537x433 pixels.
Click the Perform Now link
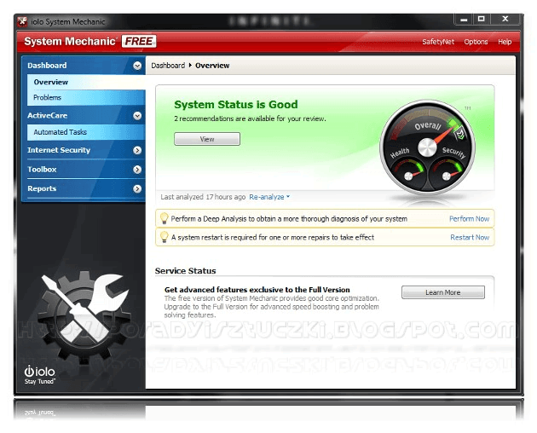tap(469, 218)
